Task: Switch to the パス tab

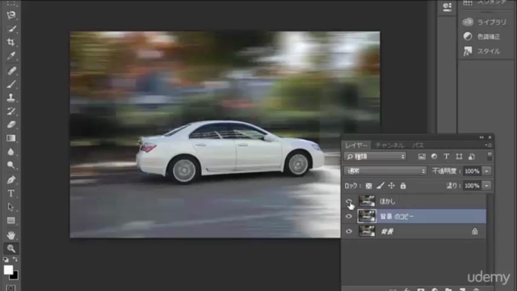Action: click(418, 145)
